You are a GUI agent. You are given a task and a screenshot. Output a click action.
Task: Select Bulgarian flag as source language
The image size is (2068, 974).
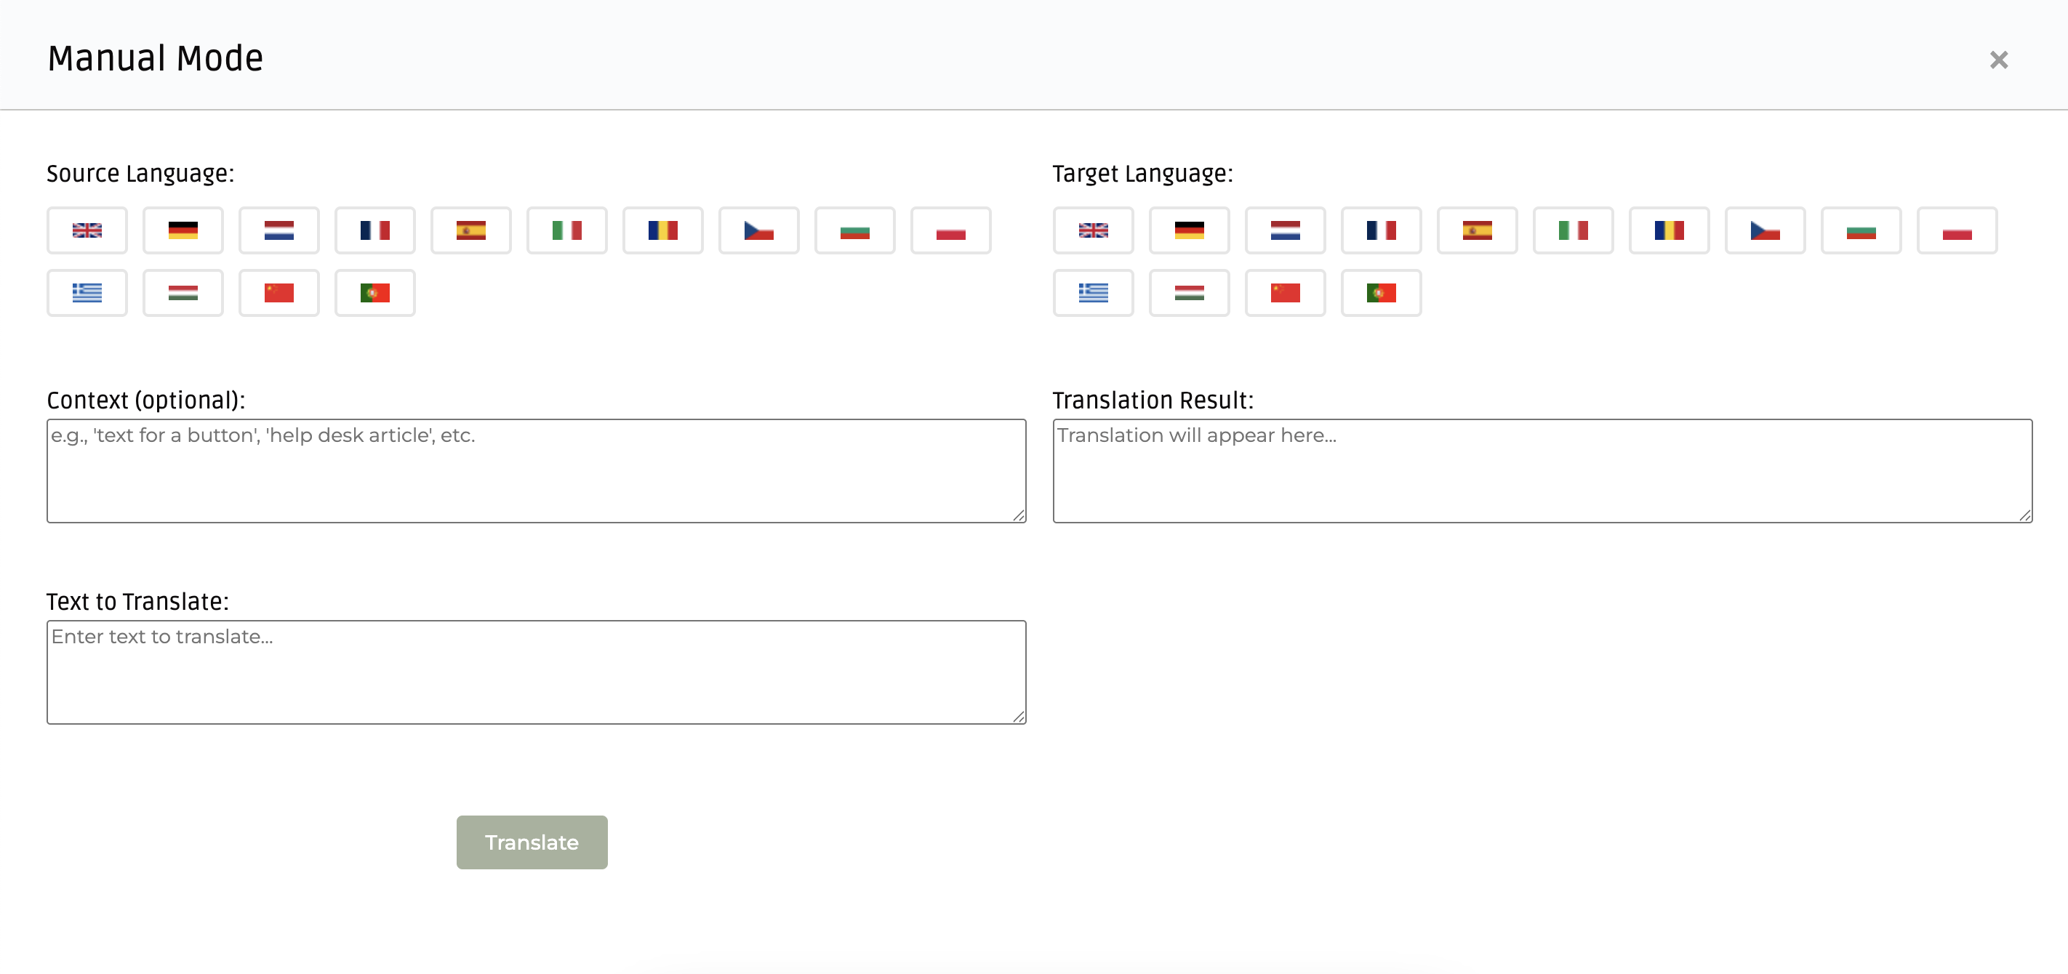pos(854,230)
